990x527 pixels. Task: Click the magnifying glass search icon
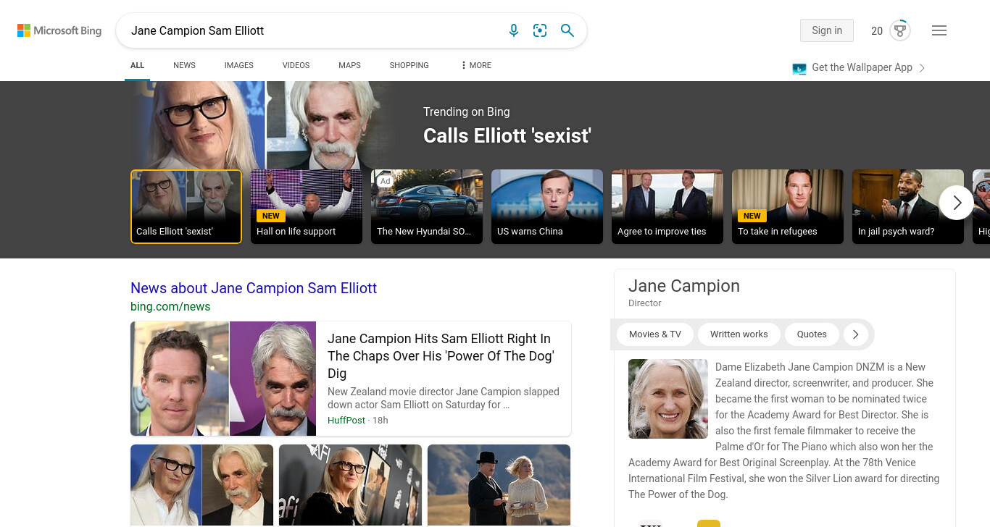coord(567,30)
